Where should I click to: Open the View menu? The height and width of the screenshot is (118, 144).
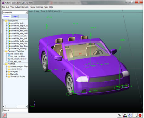pos(12,7)
